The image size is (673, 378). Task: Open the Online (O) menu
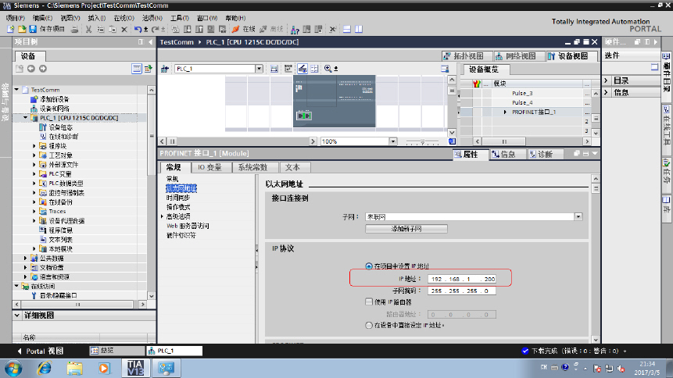click(x=124, y=18)
